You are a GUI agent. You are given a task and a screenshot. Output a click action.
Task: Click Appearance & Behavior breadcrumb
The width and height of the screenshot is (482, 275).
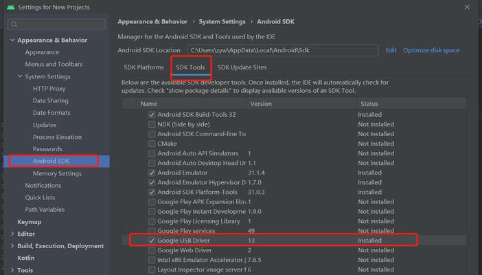[152, 21]
